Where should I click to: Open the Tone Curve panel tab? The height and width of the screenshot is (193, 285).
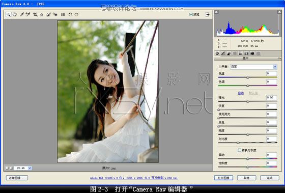pyautogui.click(x=223, y=53)
